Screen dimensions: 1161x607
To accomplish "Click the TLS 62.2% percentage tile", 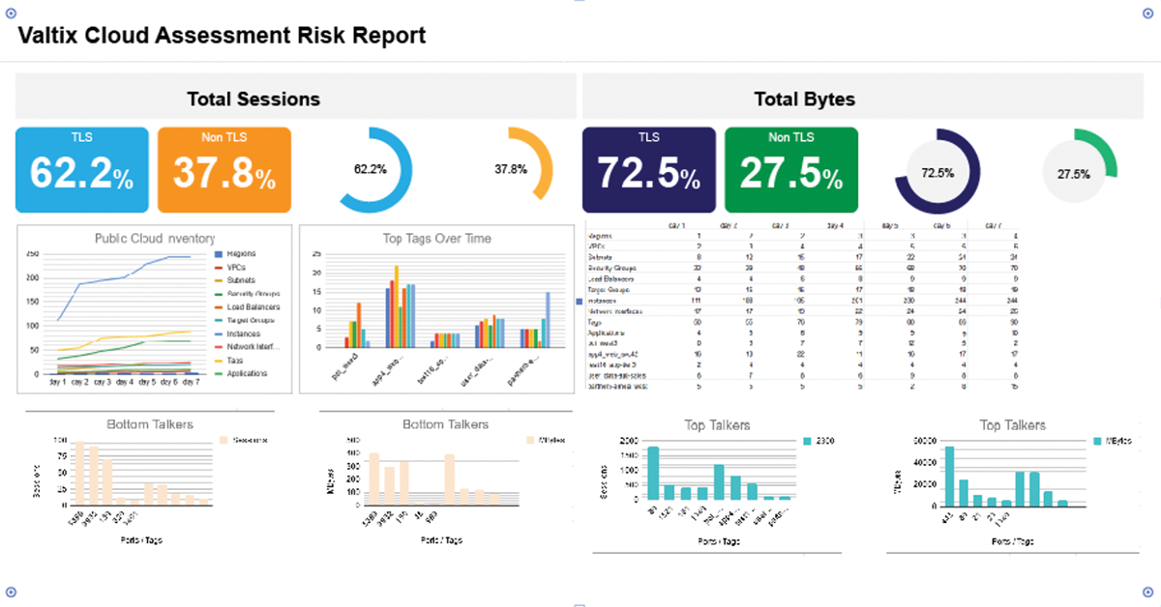I will pyautogui.click(x=81, y=169).
